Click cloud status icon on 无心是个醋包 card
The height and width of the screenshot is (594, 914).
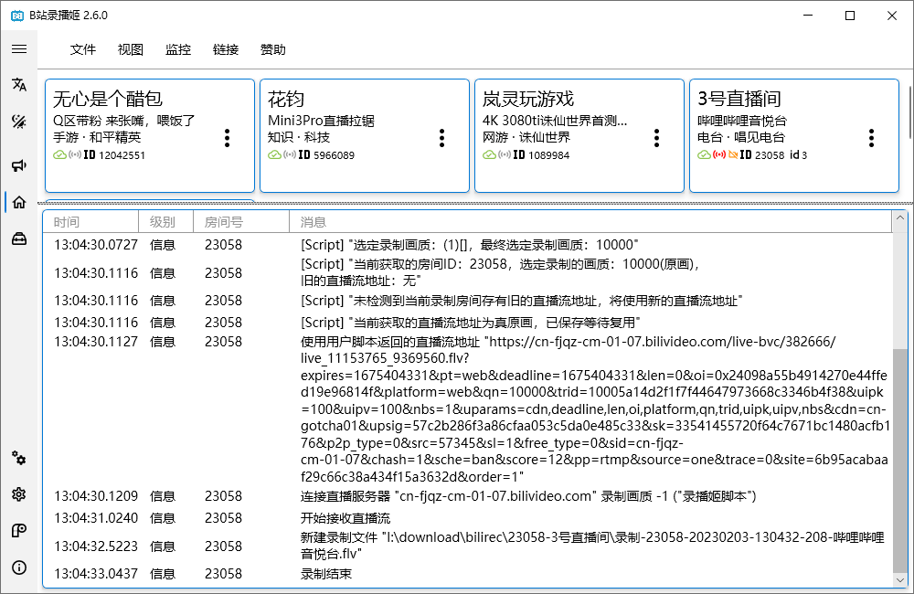click(x=59, y=155)
